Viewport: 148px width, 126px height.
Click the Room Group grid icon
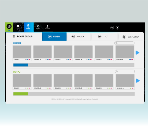click(14, 36)
